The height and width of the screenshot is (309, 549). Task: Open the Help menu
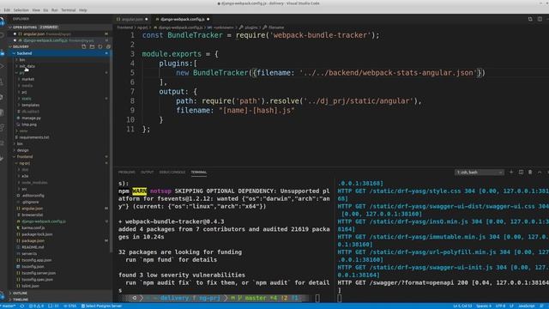coord(83,10)
